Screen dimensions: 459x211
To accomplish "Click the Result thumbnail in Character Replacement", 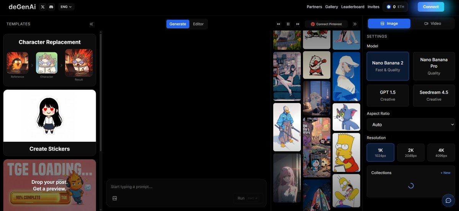I will pyautogui.click(x=79, y=63).
